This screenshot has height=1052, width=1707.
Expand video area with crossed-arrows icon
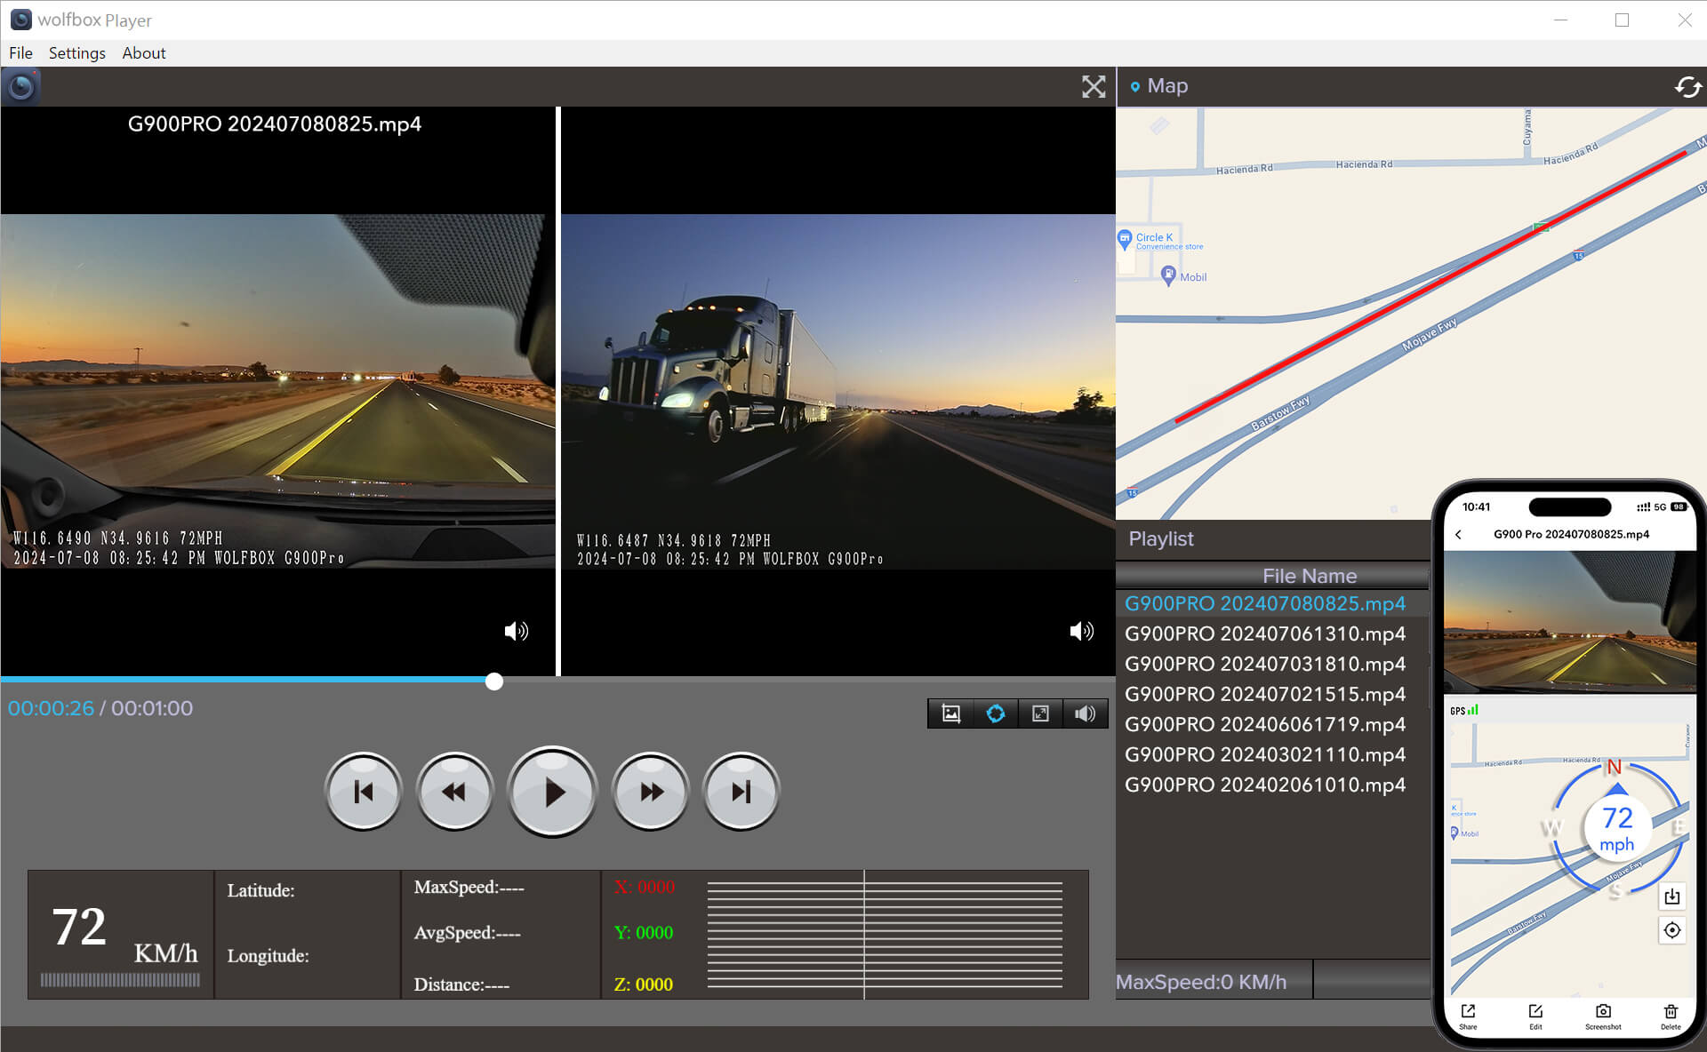(1094, 86)
